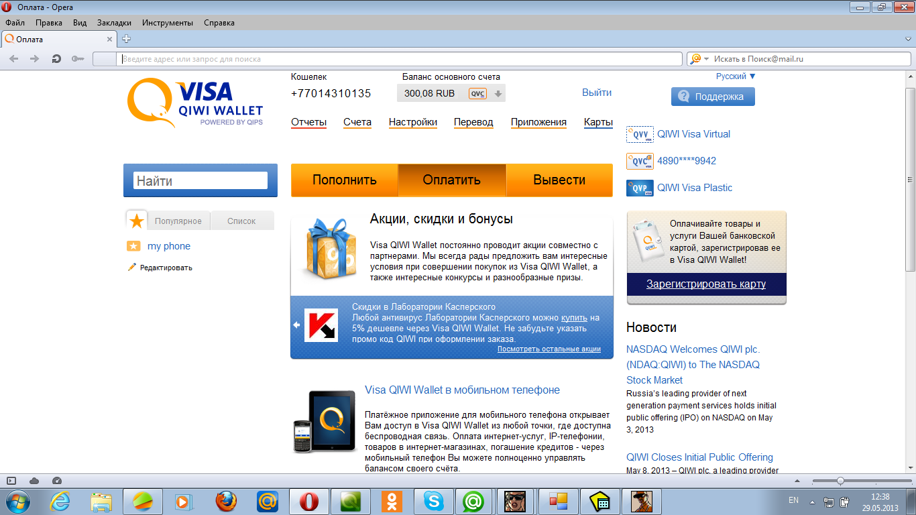The image size is (916, 515).
Task: Select the favorites star tab
Action: coord(137,221)
